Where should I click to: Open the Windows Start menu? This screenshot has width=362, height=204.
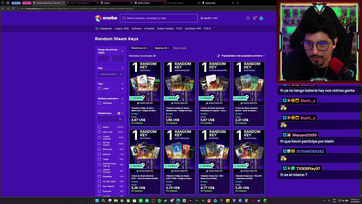(x=97, y=201)
